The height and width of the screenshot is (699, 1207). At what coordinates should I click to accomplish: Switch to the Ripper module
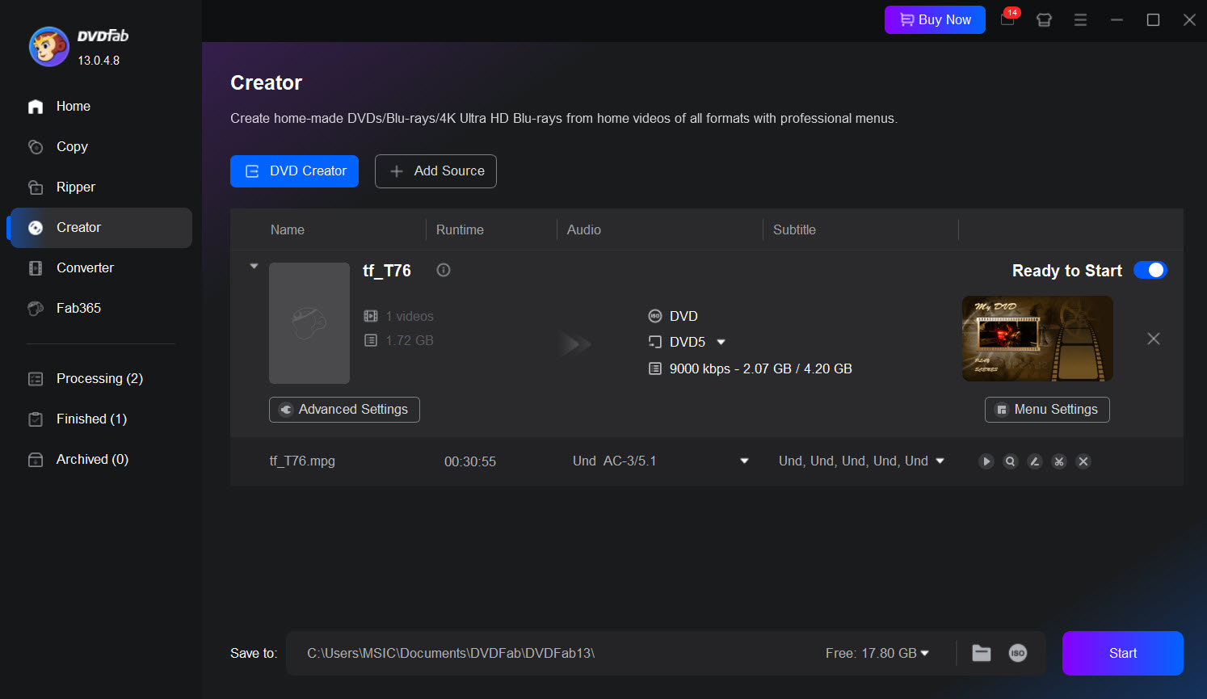pyautogui.click(x=76, y=187)
